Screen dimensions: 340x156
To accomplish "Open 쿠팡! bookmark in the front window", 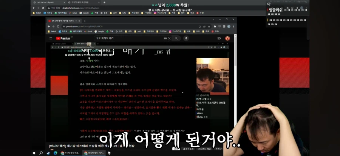I will [x=216, y=31].
